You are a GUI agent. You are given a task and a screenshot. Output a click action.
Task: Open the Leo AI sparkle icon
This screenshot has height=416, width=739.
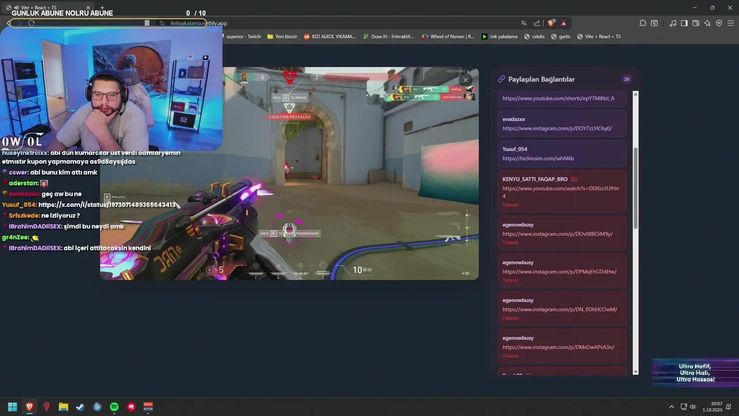(x=707, y=23)
